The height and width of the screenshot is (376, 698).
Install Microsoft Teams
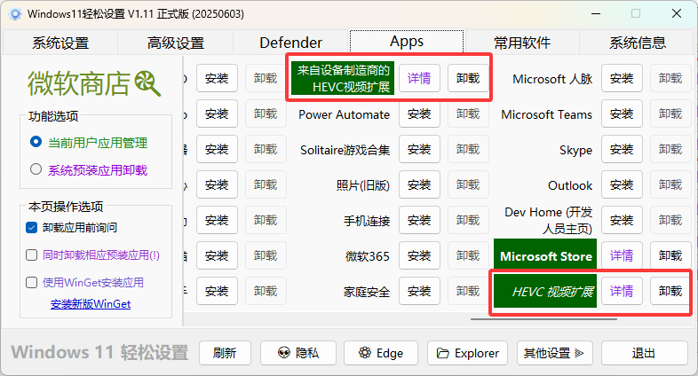622,114
